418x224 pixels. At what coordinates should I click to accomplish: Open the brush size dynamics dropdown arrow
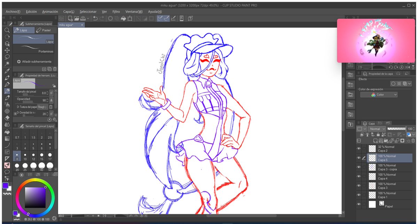[51, 93]
